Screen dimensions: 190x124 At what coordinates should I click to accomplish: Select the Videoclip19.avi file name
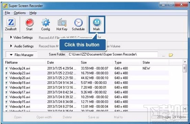tap(20, 83)
